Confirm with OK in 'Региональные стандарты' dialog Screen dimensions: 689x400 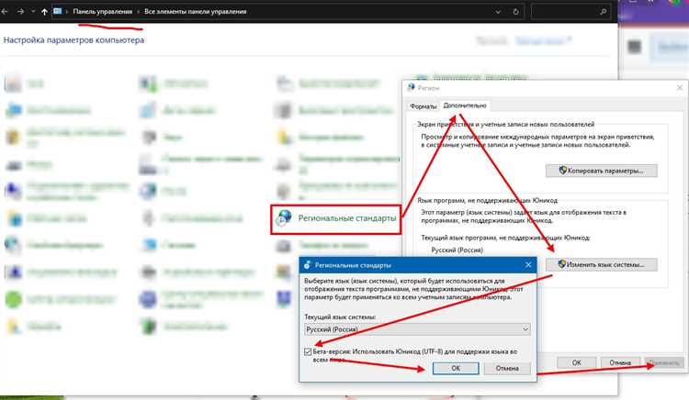[x=456, y=369]
